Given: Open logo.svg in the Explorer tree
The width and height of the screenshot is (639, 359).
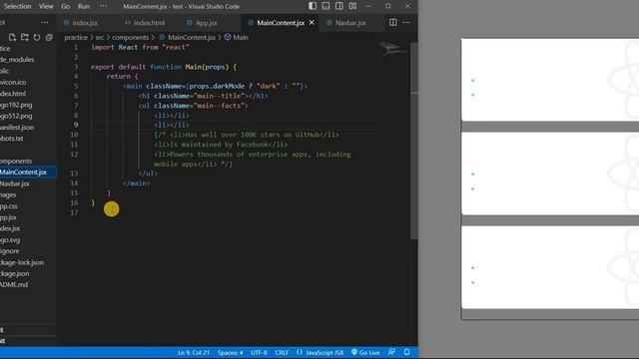Looking at the screenshot, I should (x=28, y=240).
